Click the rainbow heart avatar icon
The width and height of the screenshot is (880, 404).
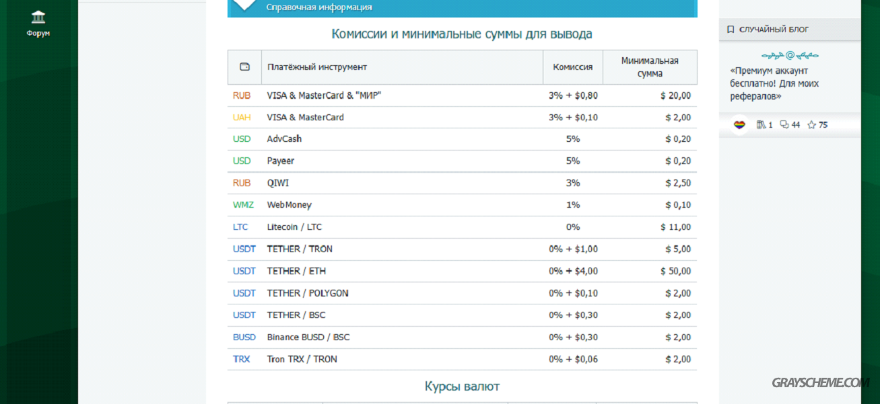point(739,124)
